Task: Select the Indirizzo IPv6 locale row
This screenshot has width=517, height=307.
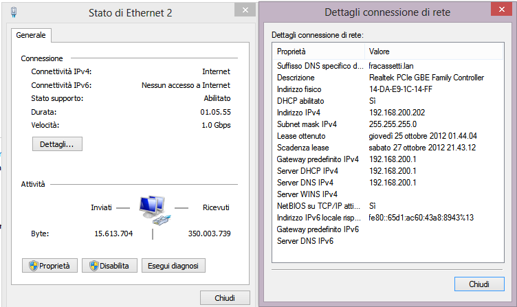Action: pos(388,218)
